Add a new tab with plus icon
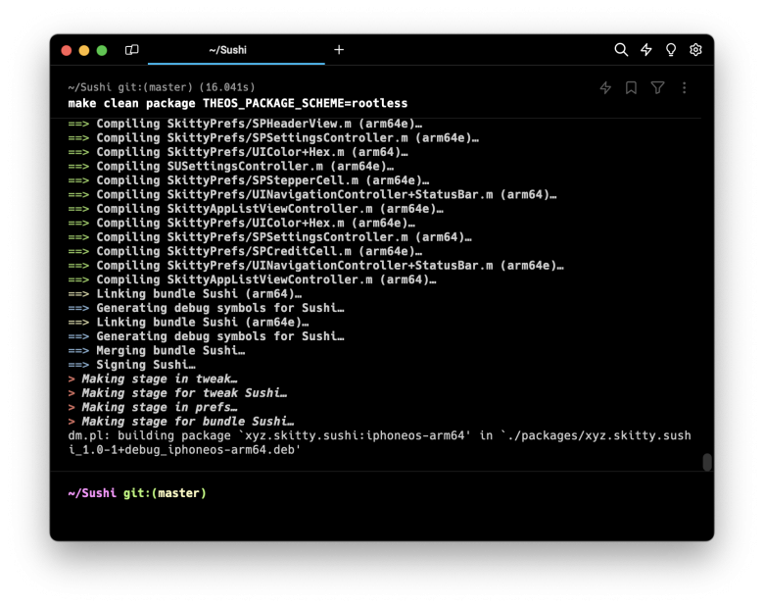The height and width of the screenshot is (607, 764). pyautogui.click(x=339, y=50)
